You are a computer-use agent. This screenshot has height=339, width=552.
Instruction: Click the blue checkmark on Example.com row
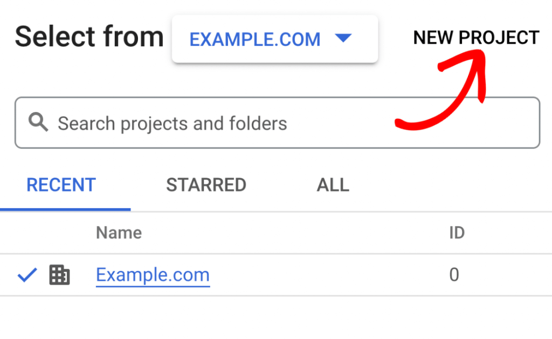coord(27,276)
